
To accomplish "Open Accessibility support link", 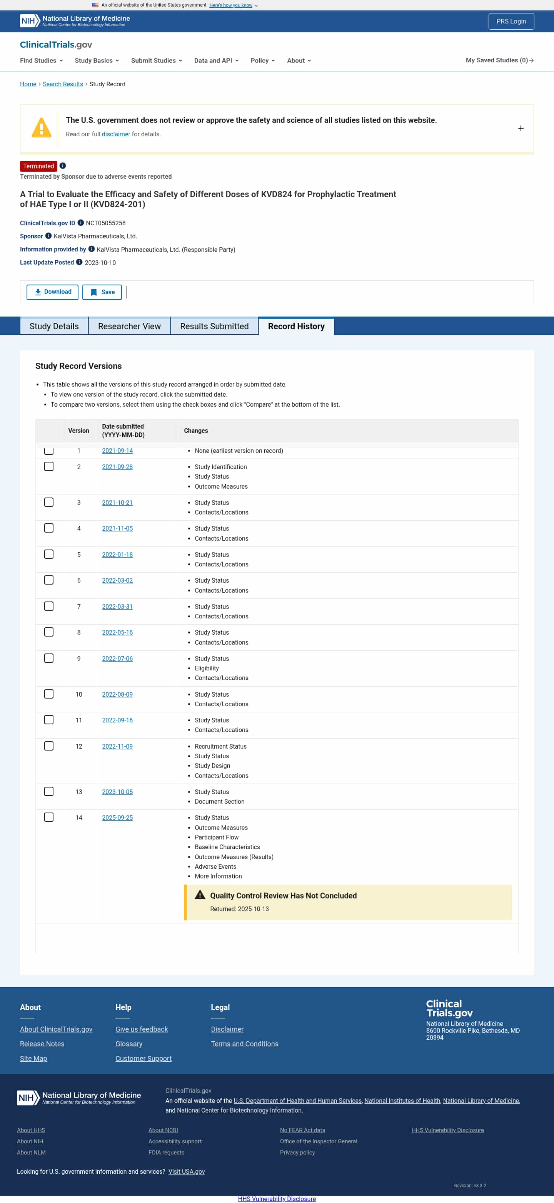I will click(x=175, y=1141).
